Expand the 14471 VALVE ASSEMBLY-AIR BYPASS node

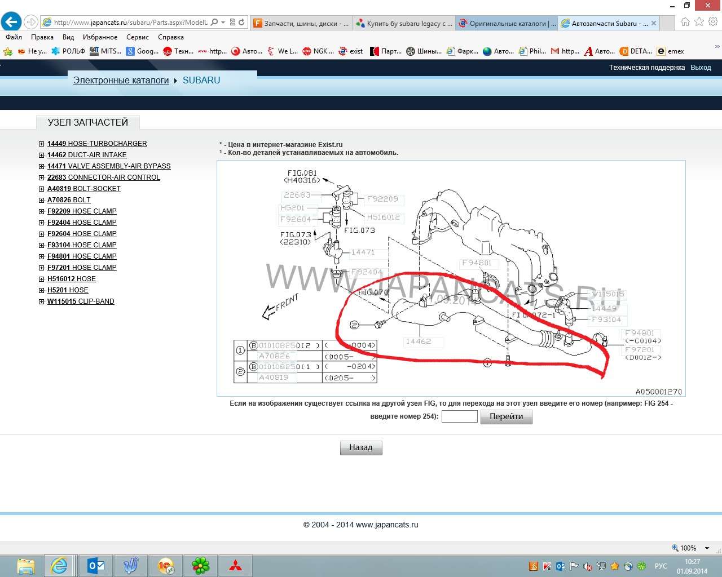(41, 166)
